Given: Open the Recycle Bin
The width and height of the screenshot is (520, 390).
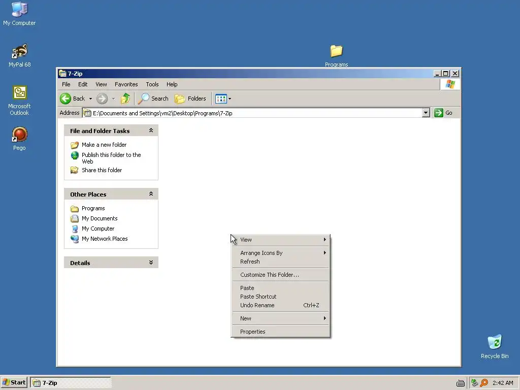Looking at the screenshot, I should tap(495, 346).
